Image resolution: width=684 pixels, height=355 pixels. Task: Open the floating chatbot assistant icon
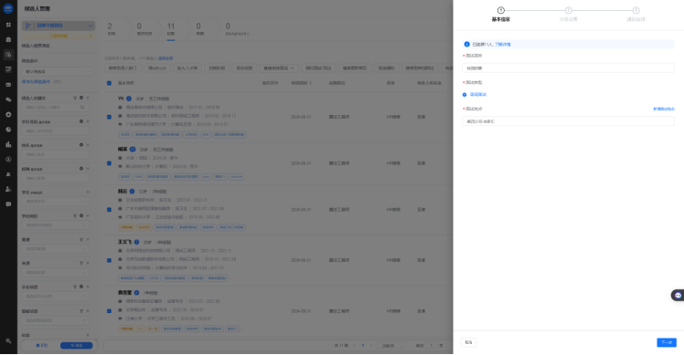(x=678, y=296)
